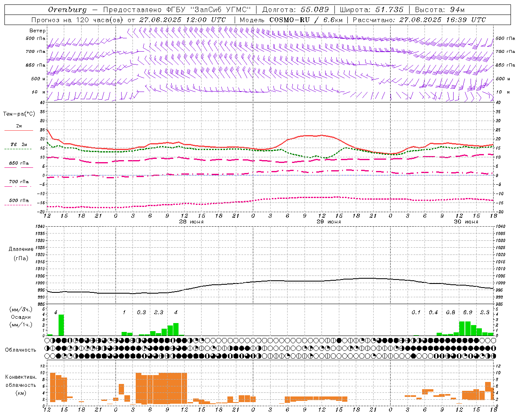Click the green dashed Td 2м legend line
Viewport: 517px width, 413px height.
pyautogui.click(x=18, y=149)
